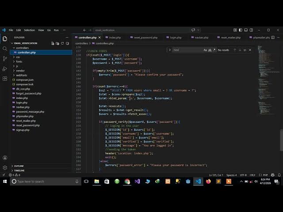
Task: Open the notifications bell in status bar
Action: [x=279, y=175]
